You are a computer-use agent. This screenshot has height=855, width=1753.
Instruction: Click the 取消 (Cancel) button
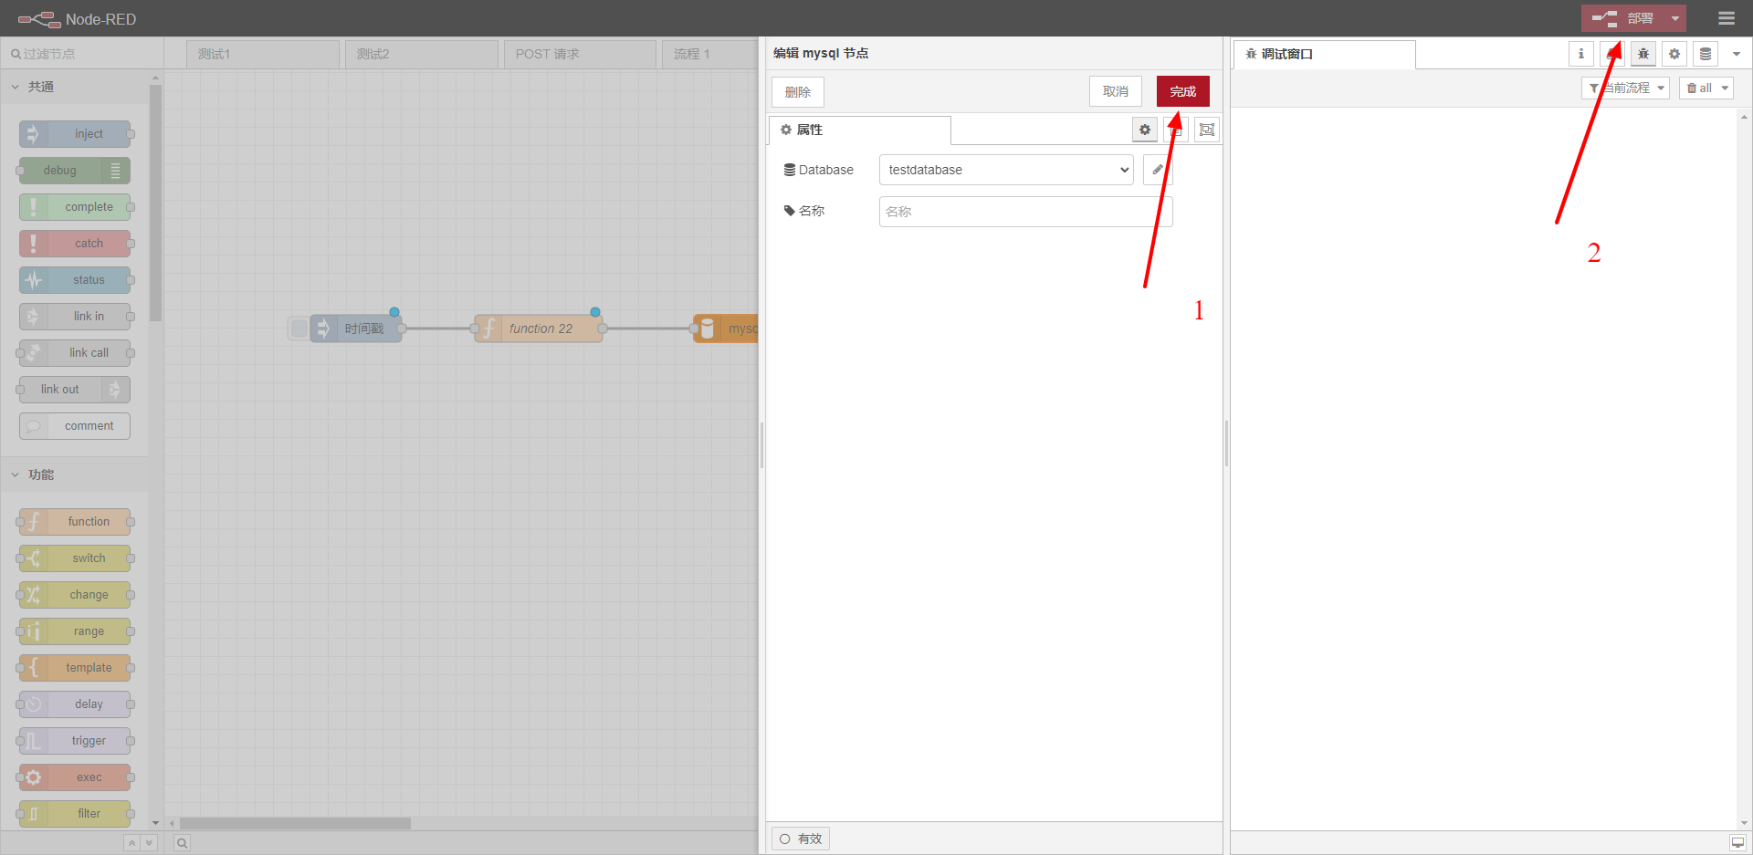point(1115,91)
